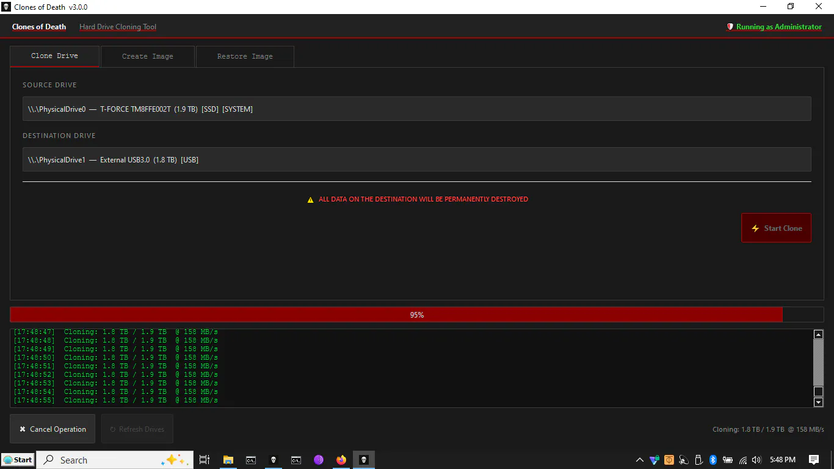This screenshot has width=834, height=469.
Task: Check battery status in the tray
Action: [x=728, y=460]
